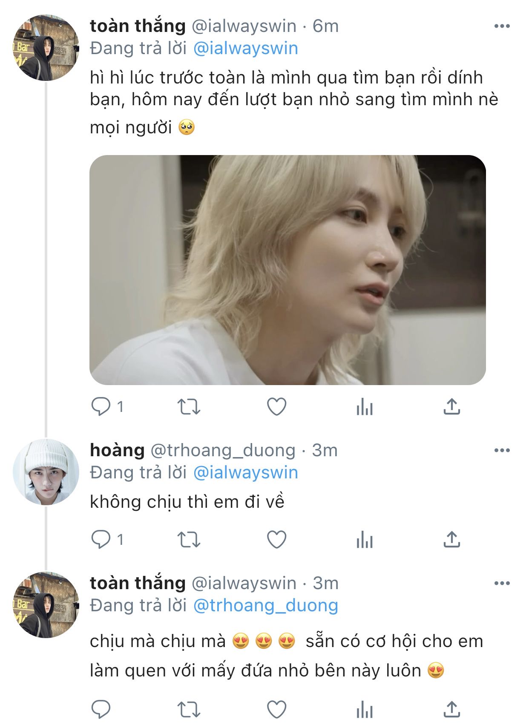View analytics for hoàng's tweet
The height and width of the screenshot is (728, 529).
point(365,540)
